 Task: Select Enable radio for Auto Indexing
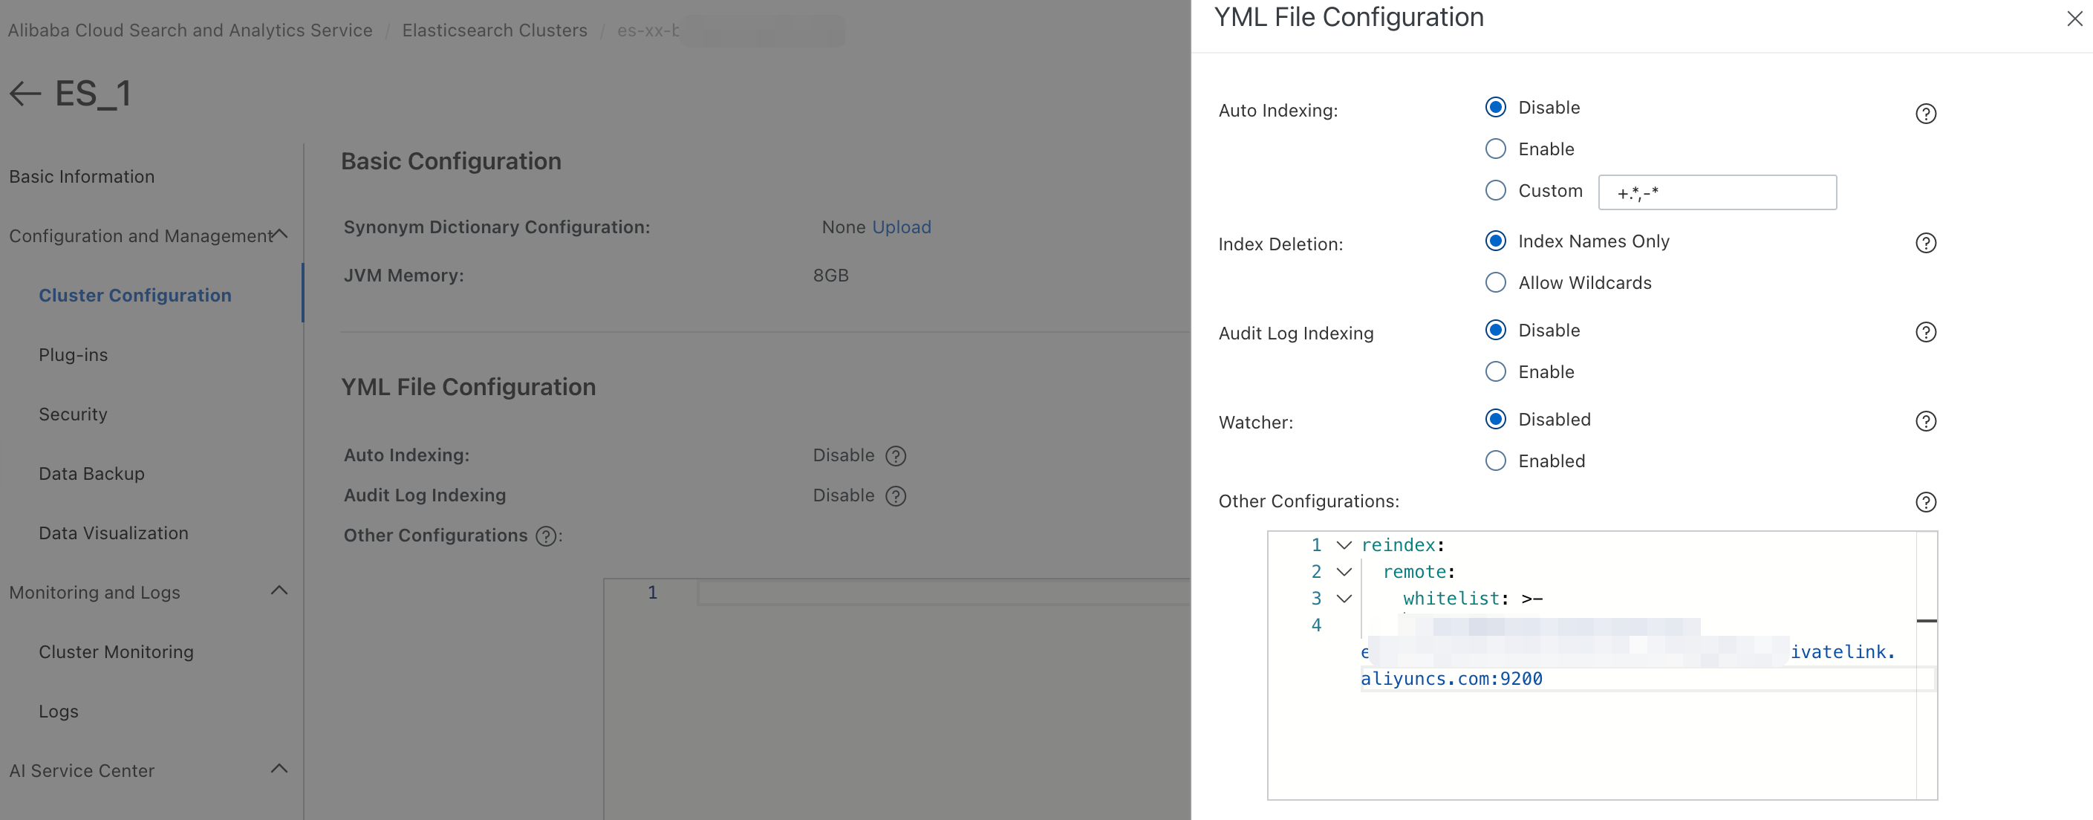[x=1495, y=149]
